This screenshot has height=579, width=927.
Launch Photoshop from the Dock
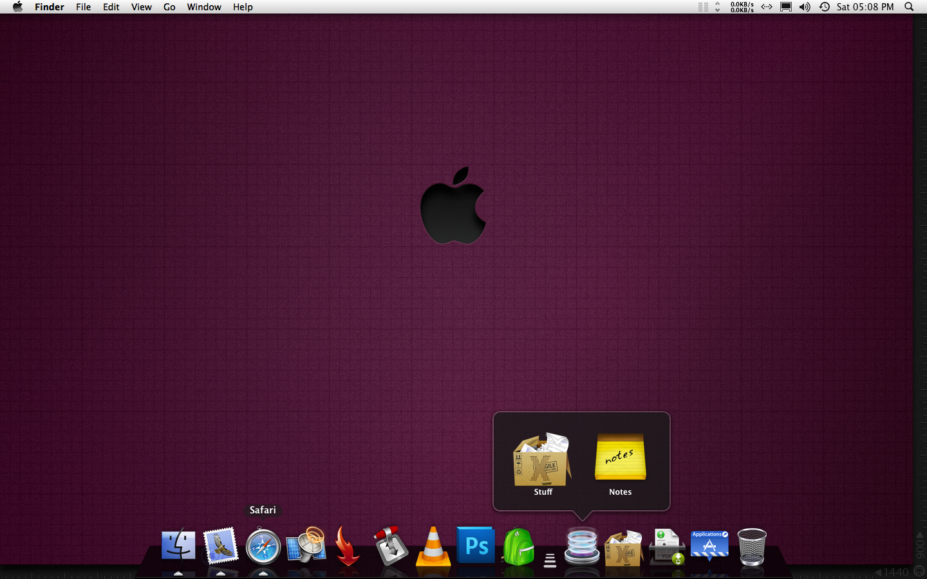476,546
